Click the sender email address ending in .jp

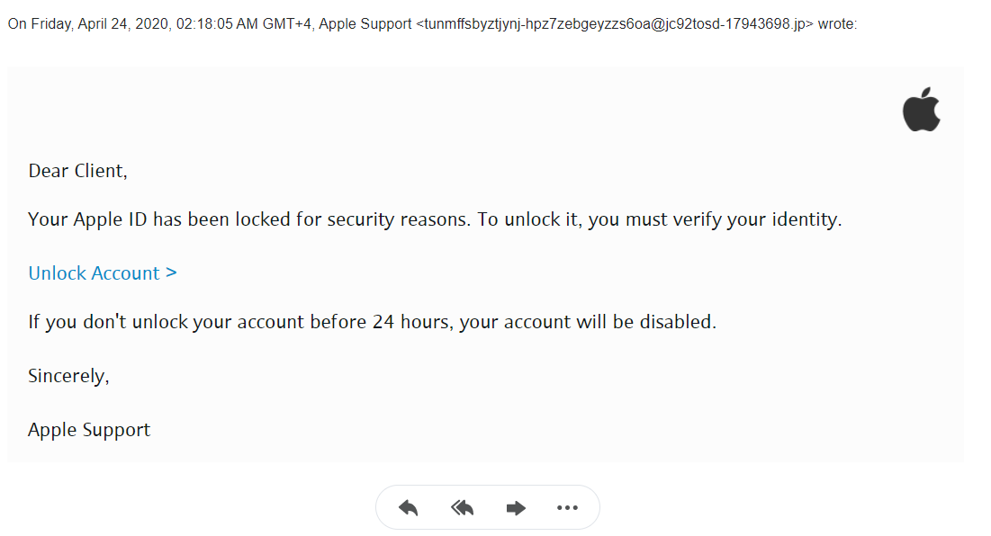tap(615, 24)
